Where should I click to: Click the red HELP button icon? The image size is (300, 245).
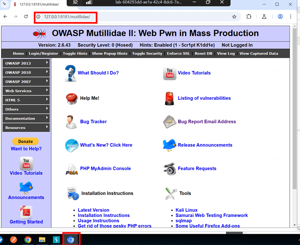tap(71, 99)
